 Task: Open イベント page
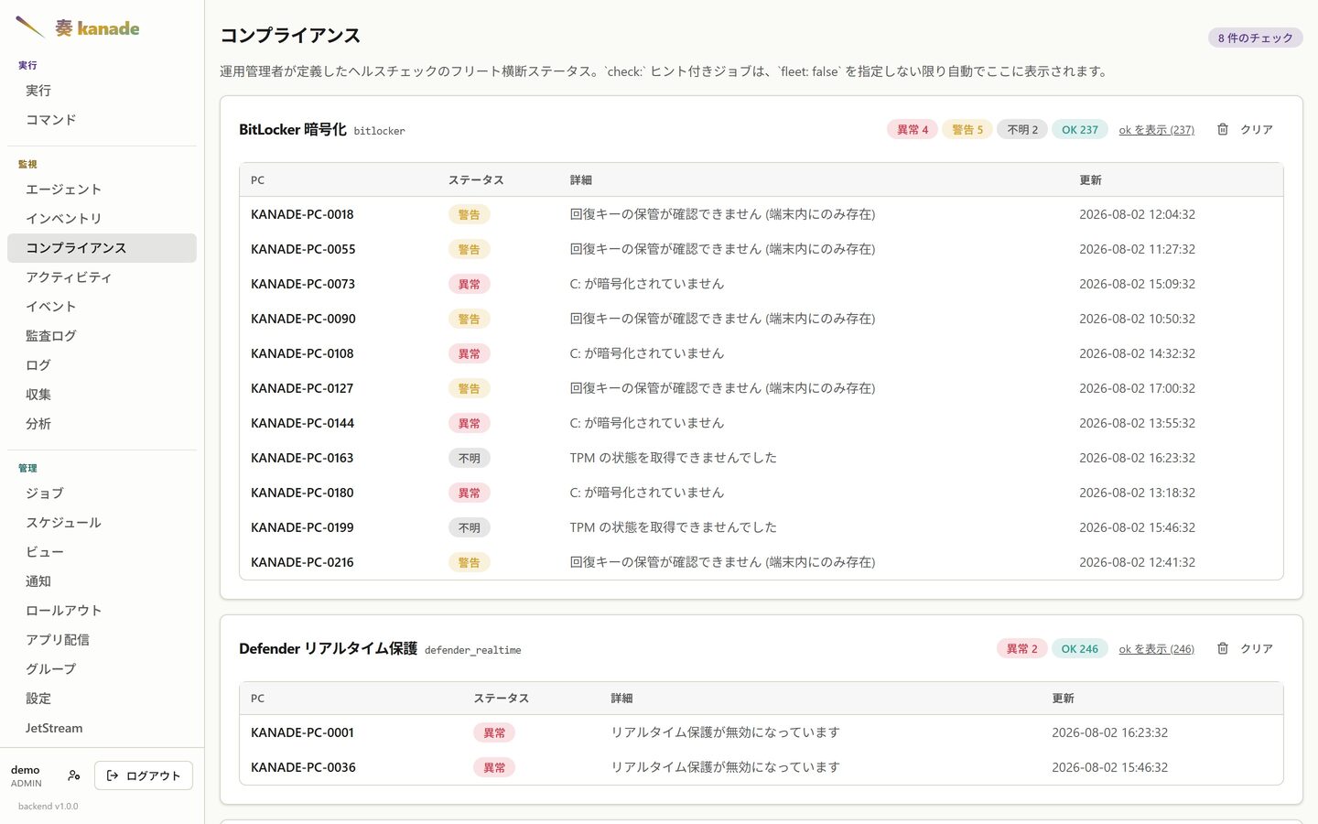point(102,307)
